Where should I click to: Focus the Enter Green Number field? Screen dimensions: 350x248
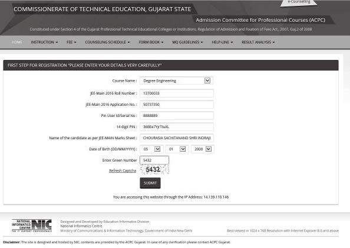tap(154, 160)
